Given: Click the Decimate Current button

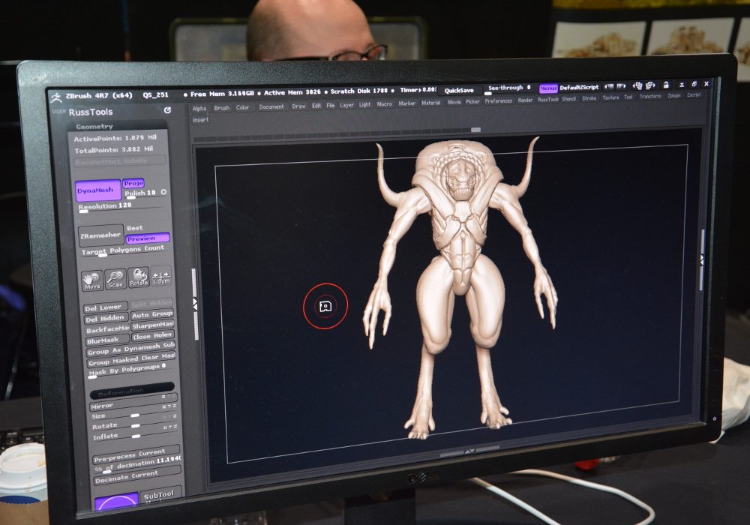Looking at the screenshot, I should (x=136, y=477).
